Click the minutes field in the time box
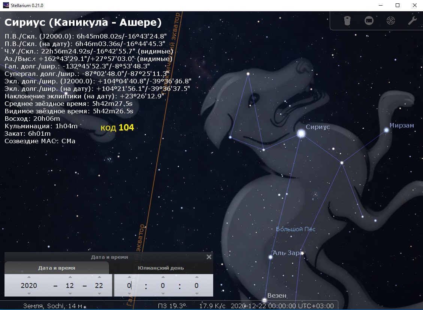 pos(163,285)
